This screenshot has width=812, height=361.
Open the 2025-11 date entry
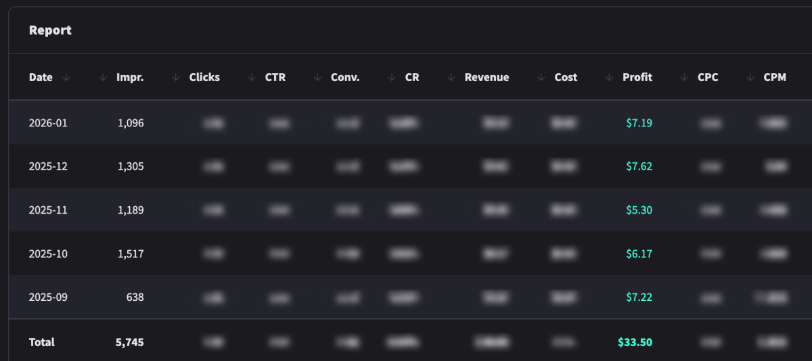[48, 210]
